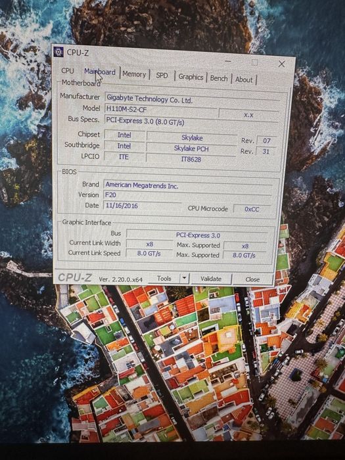
Task: Open the Tools dropdown arrow
Action: (184, 278)
